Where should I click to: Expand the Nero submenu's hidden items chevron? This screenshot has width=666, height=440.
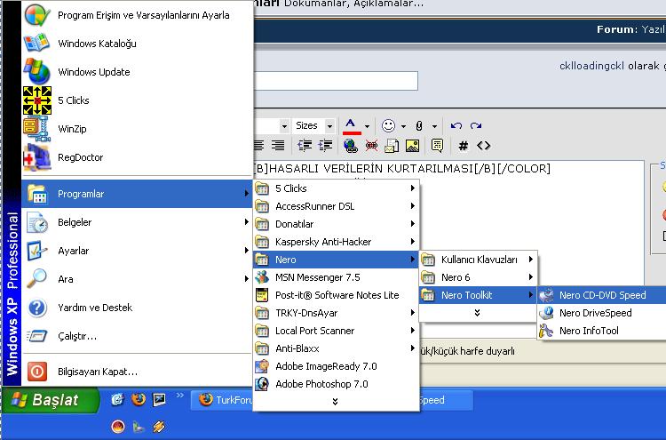pos(477,313)
